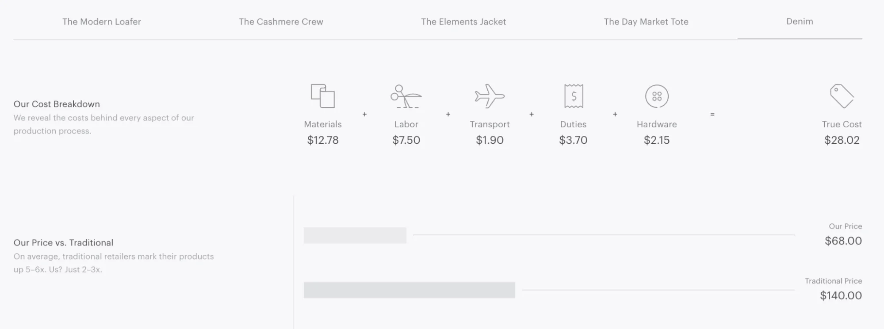
Task: Click the $68.00 Our Price value
Action: click(843, 241)
